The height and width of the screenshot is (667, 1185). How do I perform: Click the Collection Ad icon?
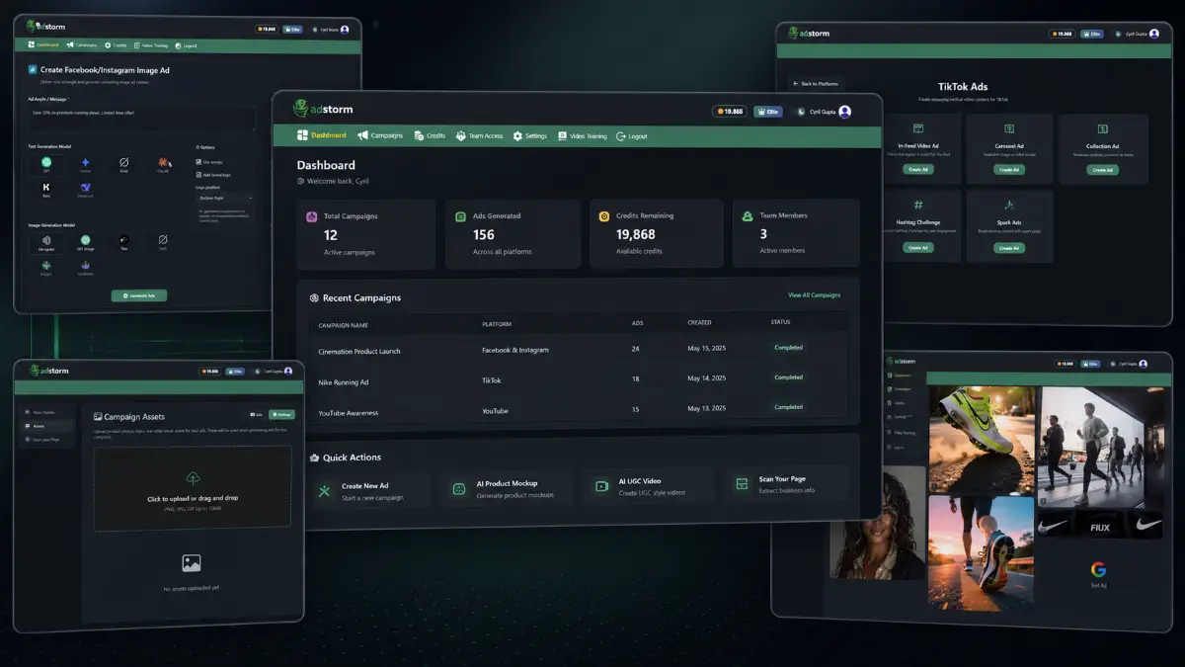click(1103, 129)
